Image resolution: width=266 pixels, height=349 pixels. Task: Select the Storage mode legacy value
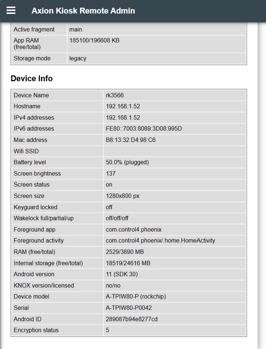click(78, 59)
